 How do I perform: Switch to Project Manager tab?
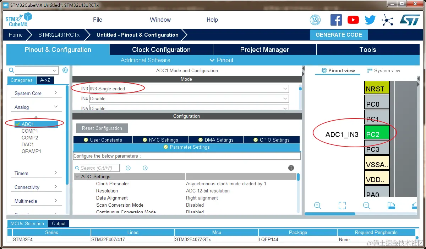264,49
